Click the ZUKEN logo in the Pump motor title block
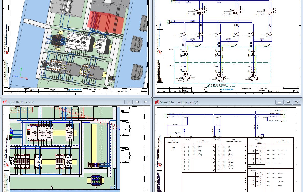Viewport: 303px width, 192px height. pyautogui.click(x=227, y=89)
